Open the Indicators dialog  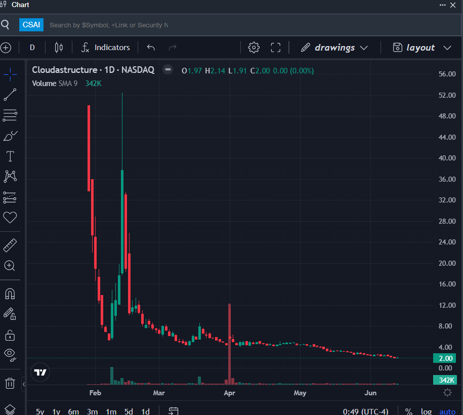pos(105,48)
